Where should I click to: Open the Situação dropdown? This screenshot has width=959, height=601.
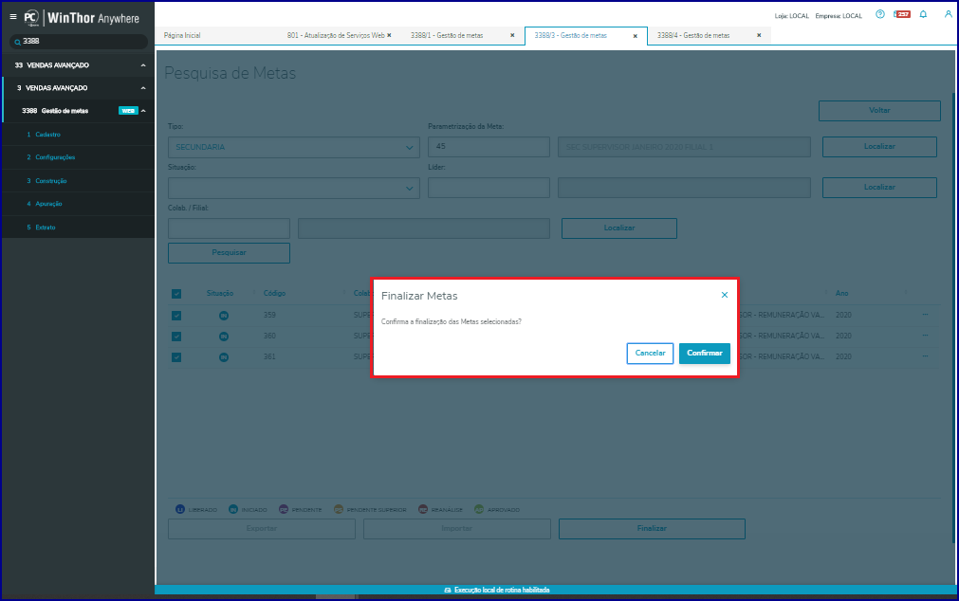[x=293, y=188]
